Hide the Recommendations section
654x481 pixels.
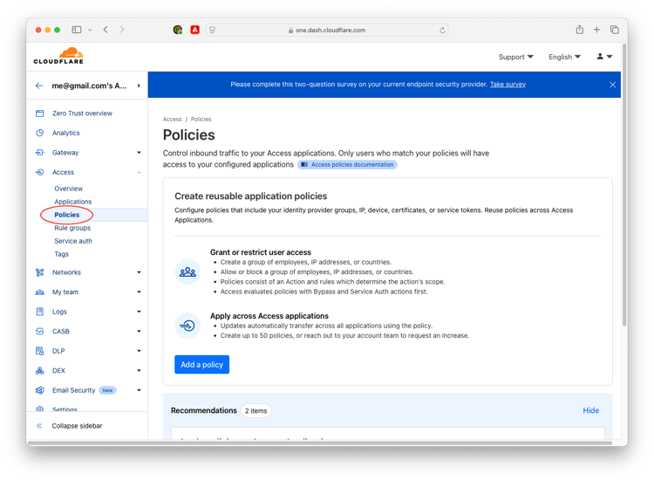pos(590,410)
